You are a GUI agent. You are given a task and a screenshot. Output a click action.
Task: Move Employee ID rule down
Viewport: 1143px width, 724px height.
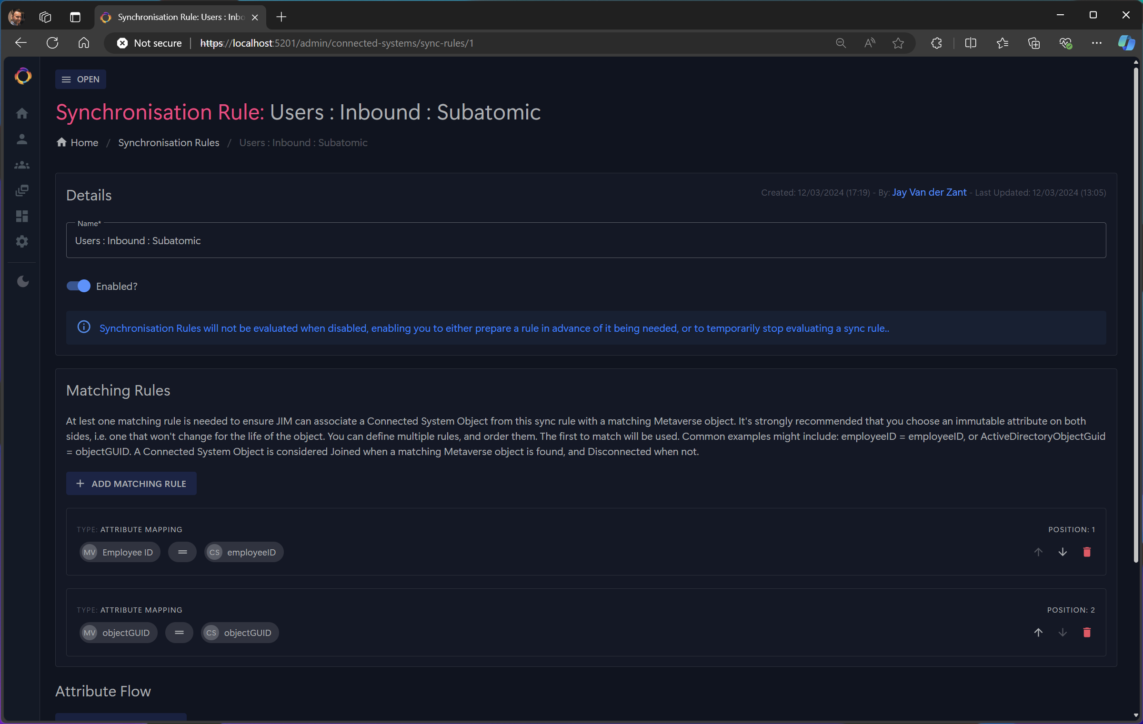pos(1063,552)
